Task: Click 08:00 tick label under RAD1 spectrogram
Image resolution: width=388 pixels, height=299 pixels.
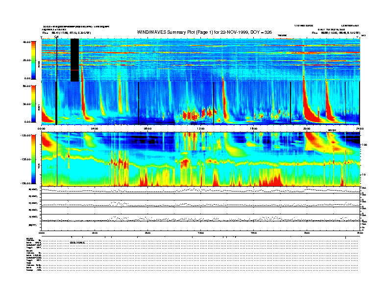Action: [x=147, y=128]
